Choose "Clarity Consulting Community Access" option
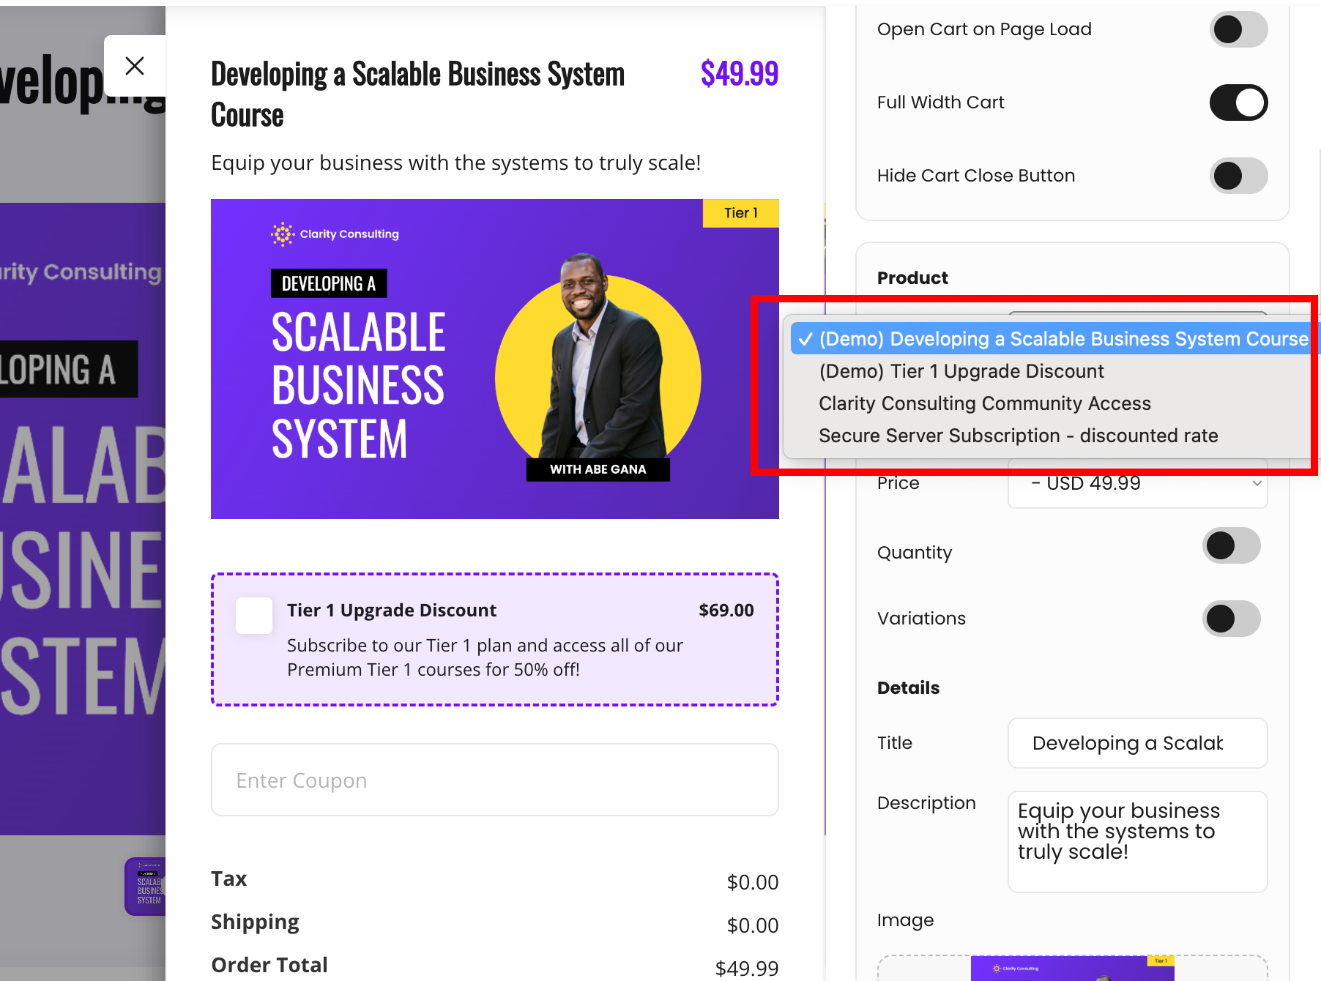Image resolution: width=1321 pixels, height=981 pixels. pyautogui.click(x=984, y=403)
